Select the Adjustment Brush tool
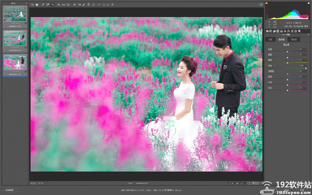Image resolution: width=312 pixels, height=195 pixels. pos(84,4)
